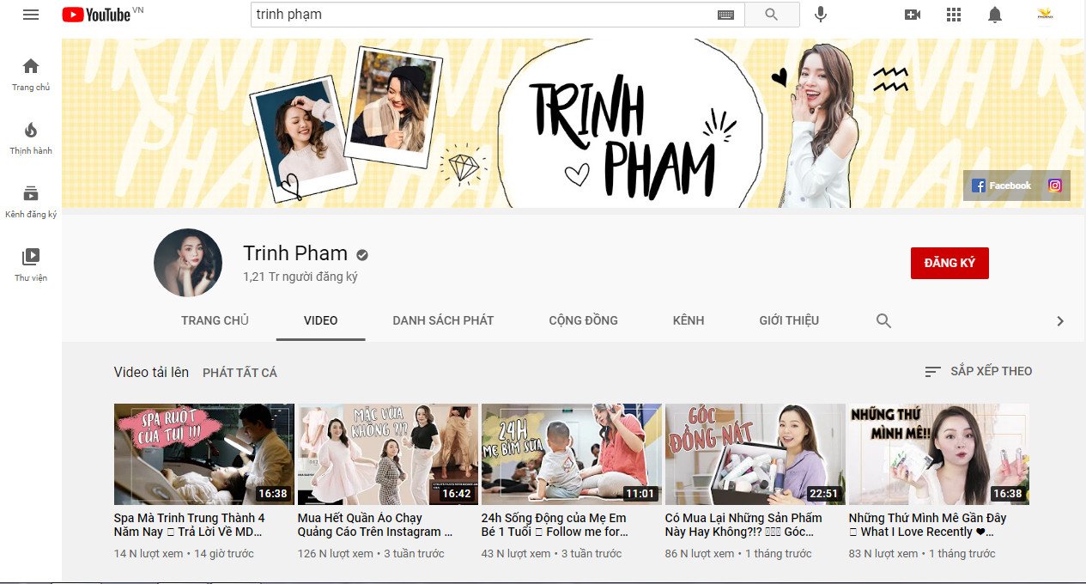This screenshot has width=1086, height=584.
Task: Select the VIDEO tab
Action: point(321,320)
